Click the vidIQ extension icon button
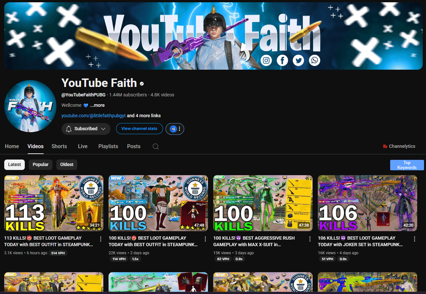The height and width of the screenshot is (294, 426). (173, 129)
